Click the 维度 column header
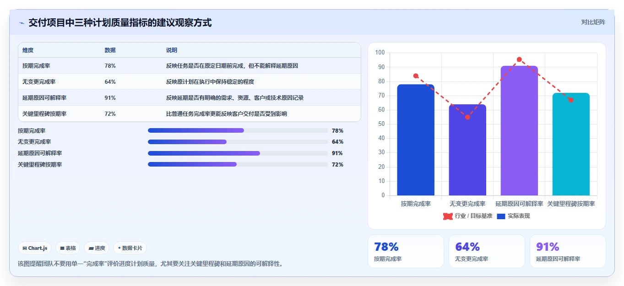 pyautogui.click(x=28, y=50)
